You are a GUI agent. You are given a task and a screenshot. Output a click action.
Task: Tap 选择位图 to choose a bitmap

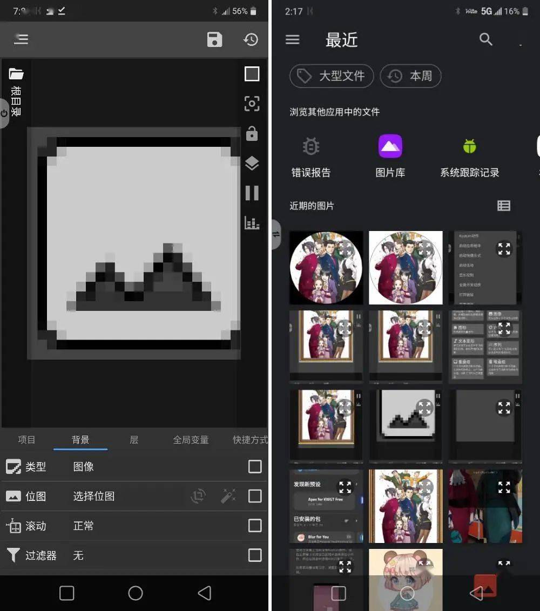93,496
